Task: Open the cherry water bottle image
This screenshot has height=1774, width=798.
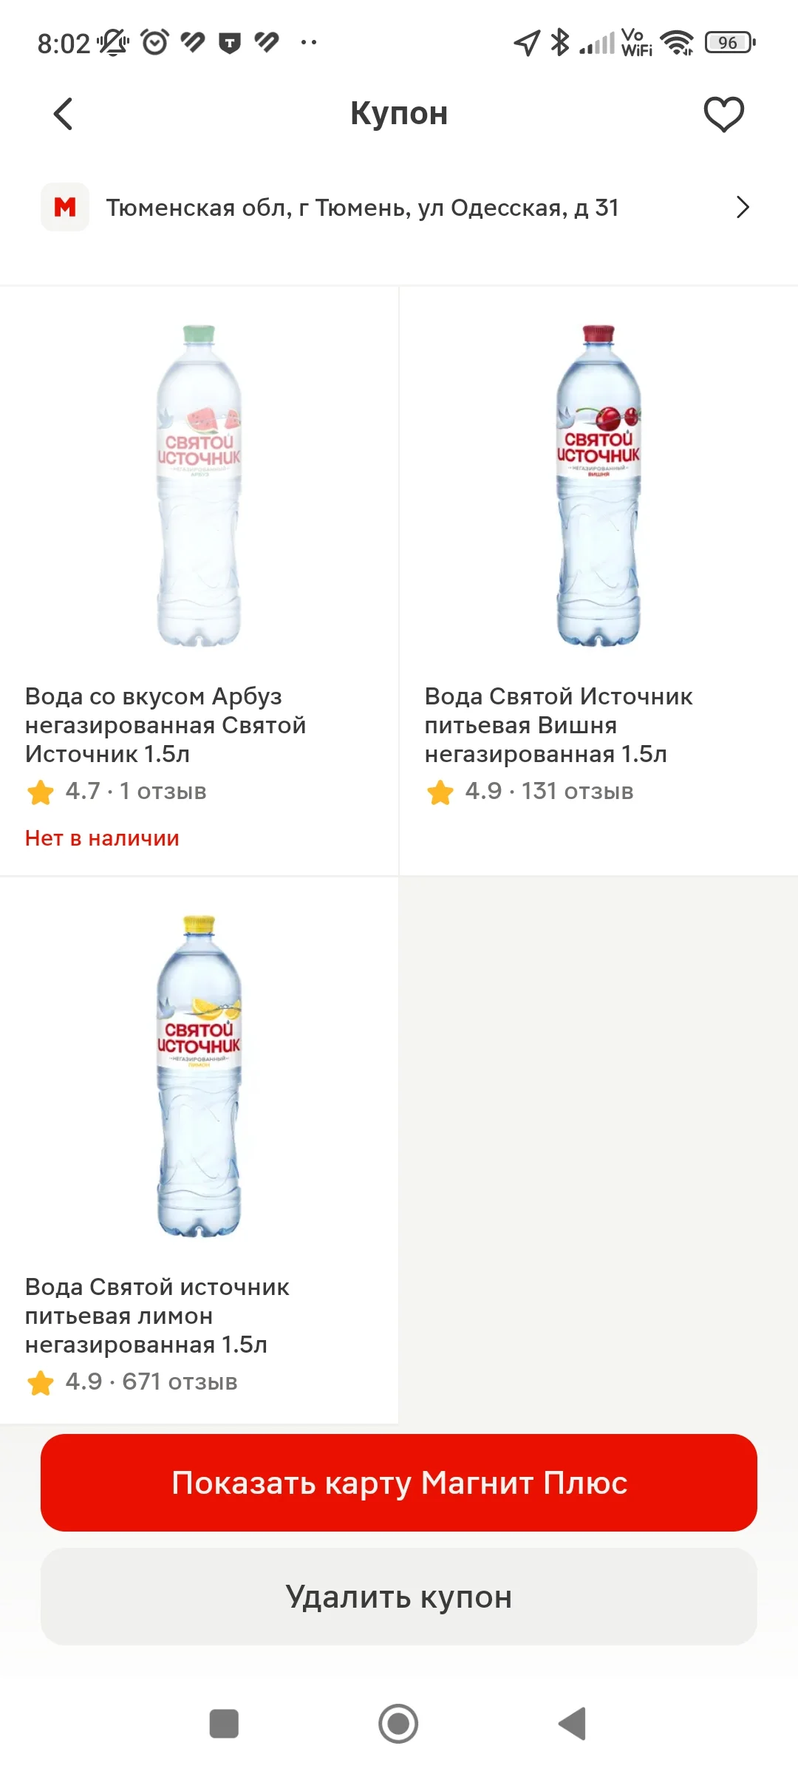Action: pyautogui.click(x=598, y=485)
